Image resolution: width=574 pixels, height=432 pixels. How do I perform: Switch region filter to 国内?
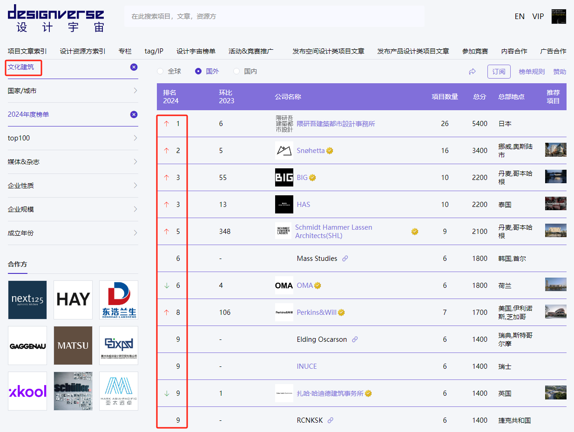pos(236,71)
